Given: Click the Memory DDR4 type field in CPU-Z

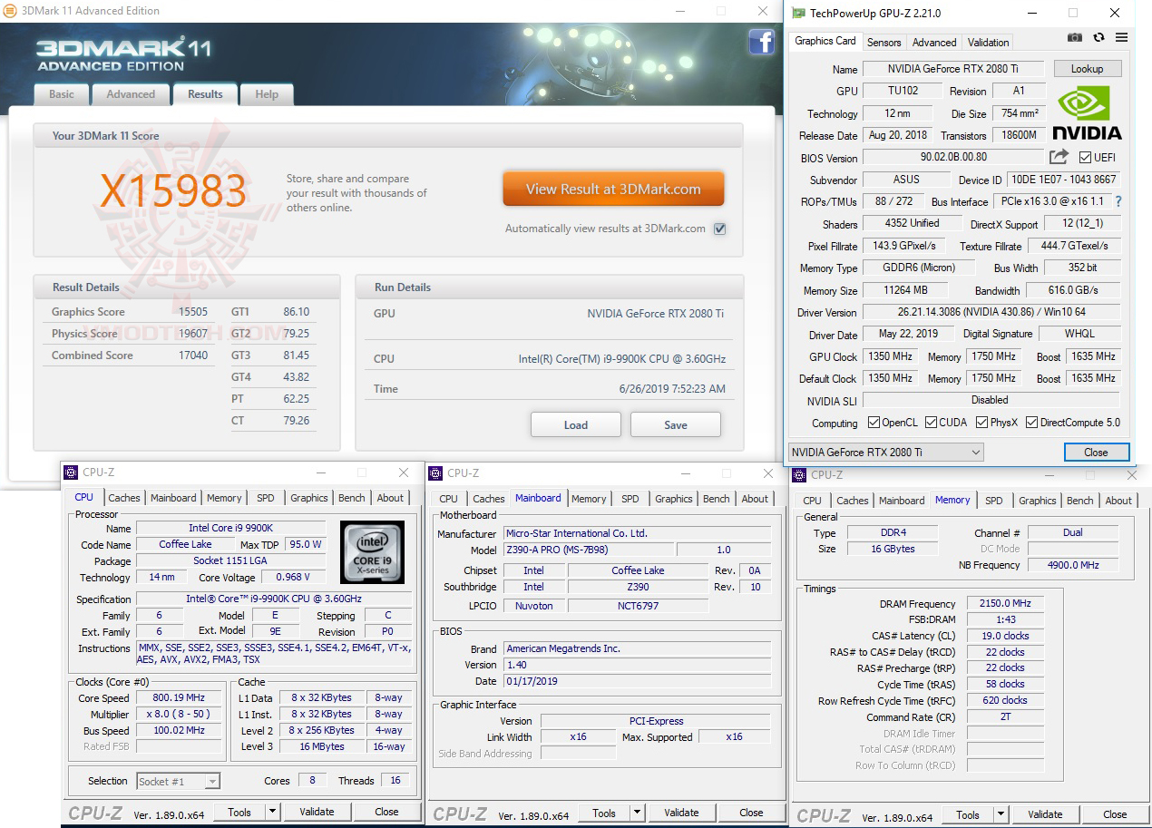Looking at the screenshot, I should pyautogui.click(x=892, y=532).
